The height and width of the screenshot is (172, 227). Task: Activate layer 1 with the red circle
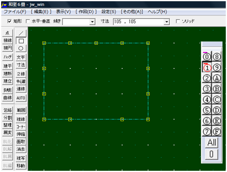point(207,67)
